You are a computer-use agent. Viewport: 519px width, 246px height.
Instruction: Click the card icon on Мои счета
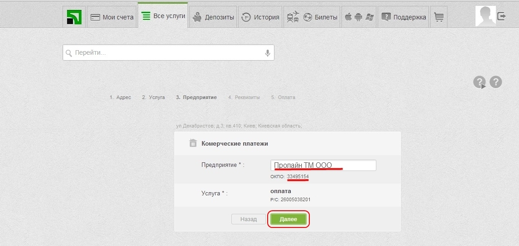pos(95,18)
